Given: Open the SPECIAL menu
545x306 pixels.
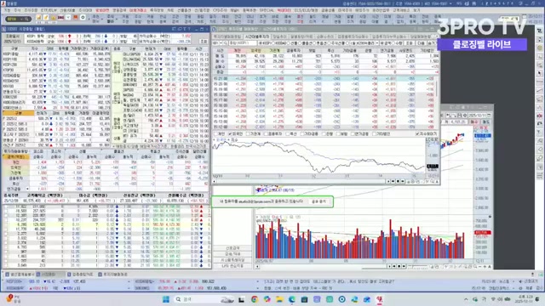Looking at the screenshot, I should [267, 11].
